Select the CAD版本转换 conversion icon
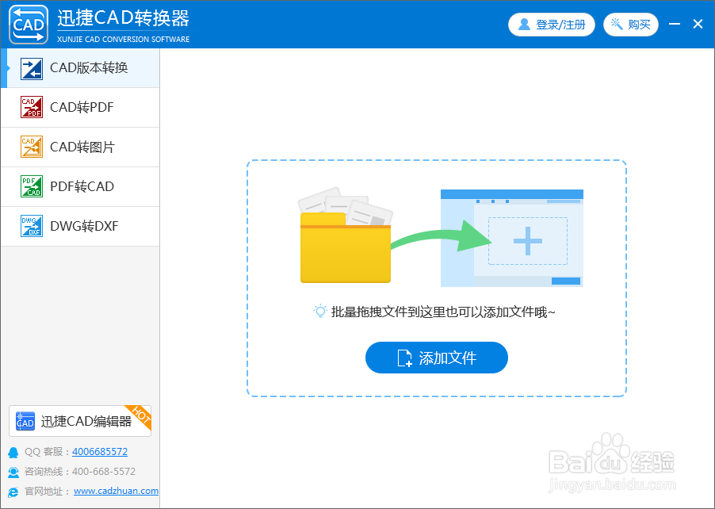The width and height of the screenshot is (715, 509). tap(32, 69)
